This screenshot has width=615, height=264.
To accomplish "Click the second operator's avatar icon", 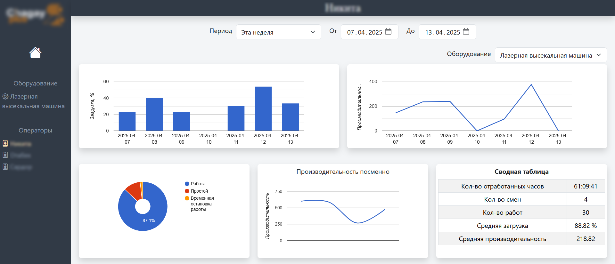I will pos(5,155).
